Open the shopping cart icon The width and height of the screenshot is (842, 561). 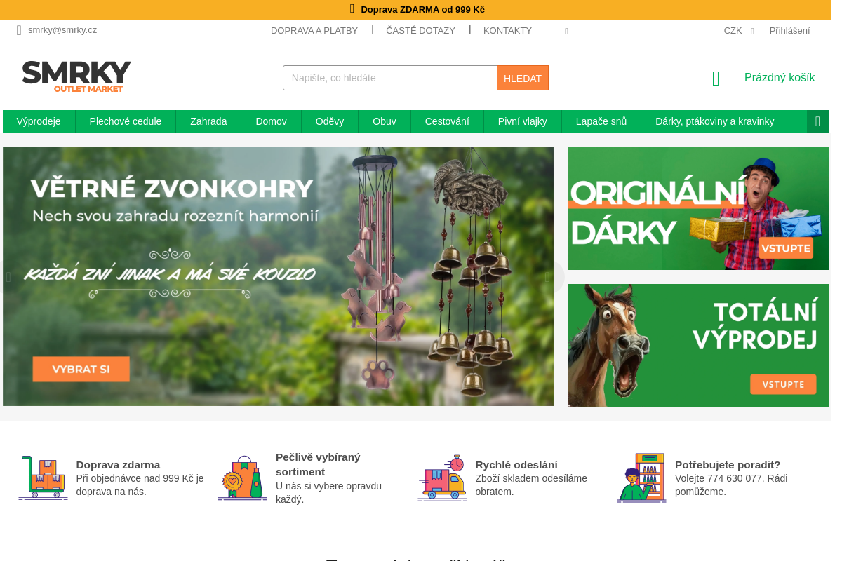pos(716,78)
